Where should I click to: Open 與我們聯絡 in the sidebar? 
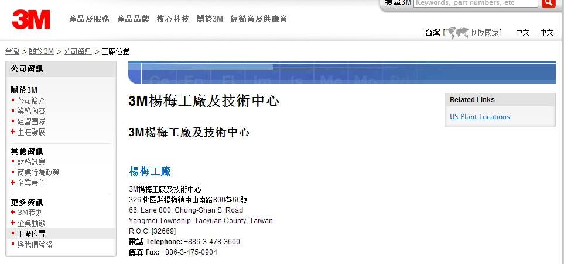(35, 244)
